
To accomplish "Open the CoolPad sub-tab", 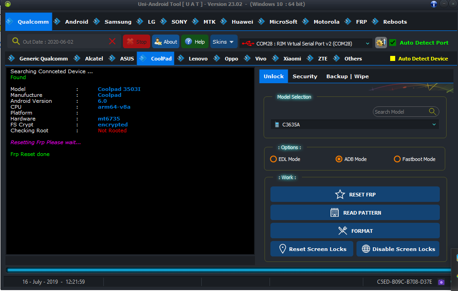I will [156, 59].
